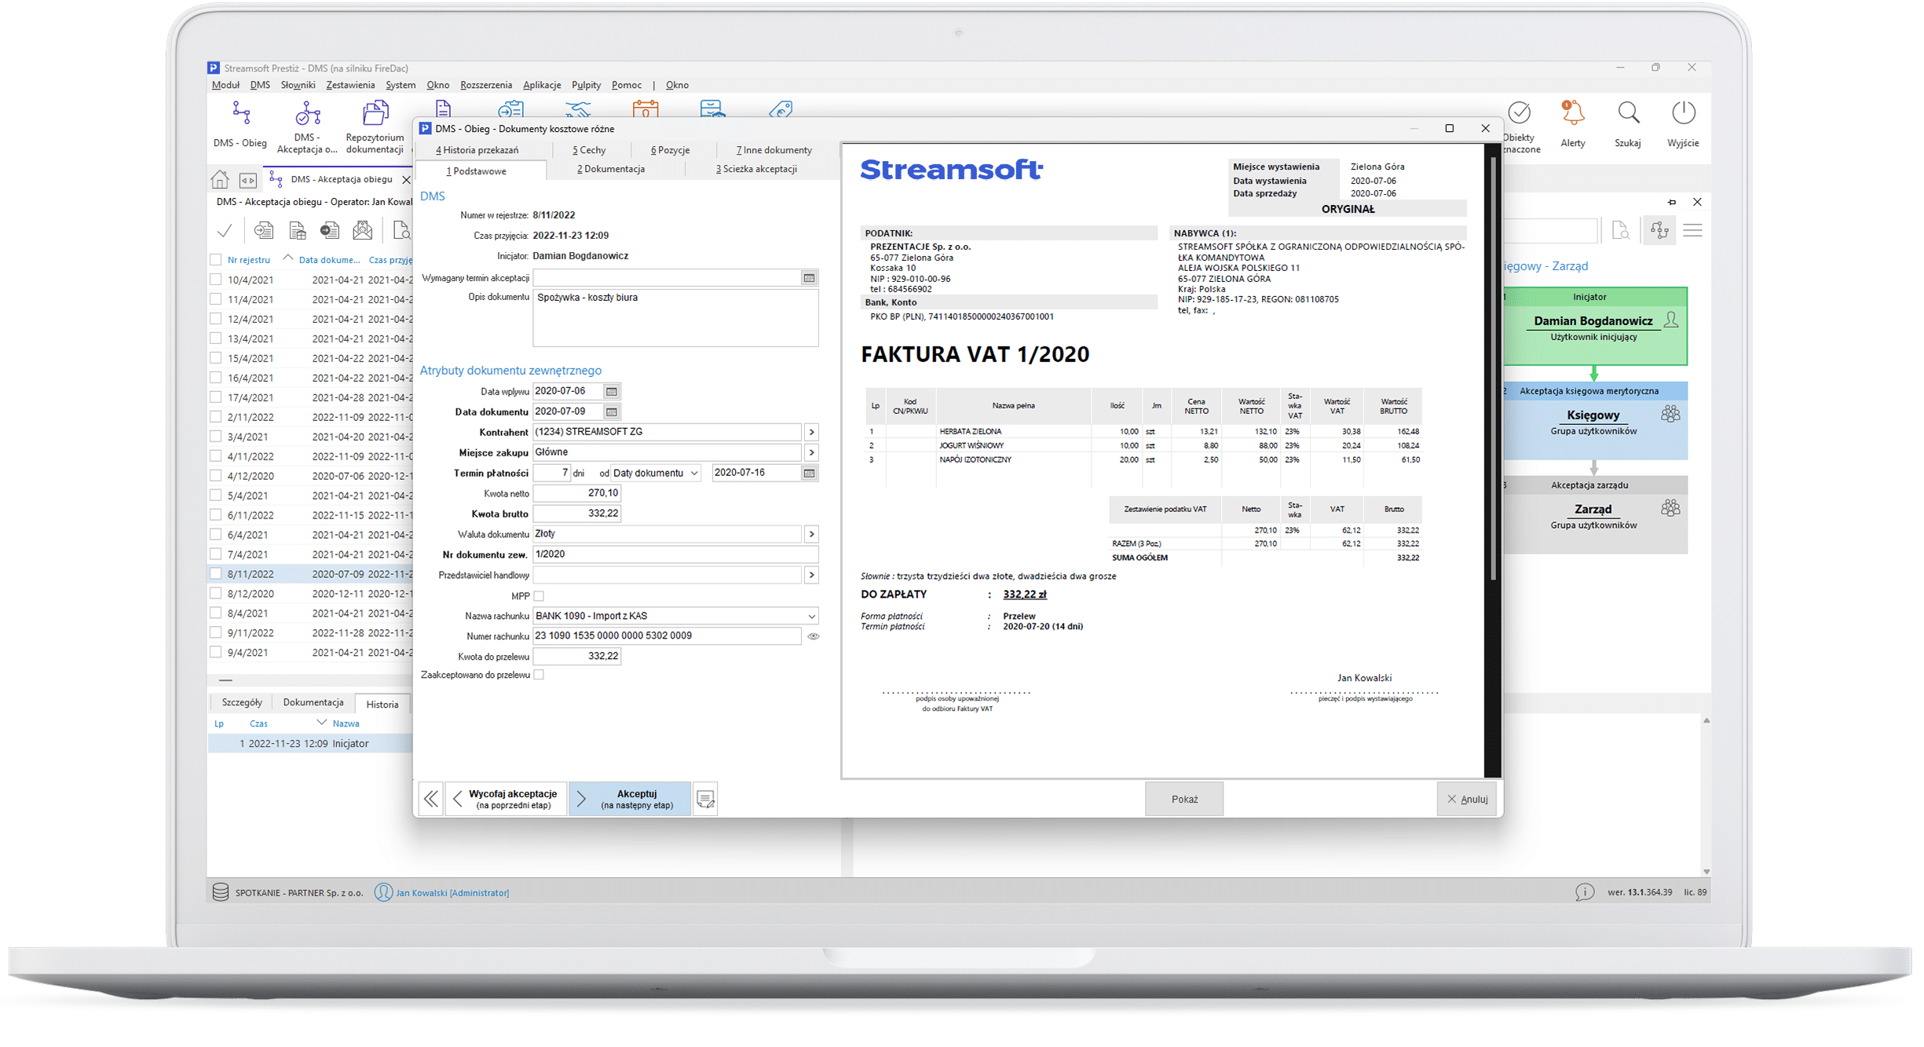This screenshot has width=1924, height=1047.
Task: Click the bottom right panel scrollbar down arrow
Action: [1706, 871]
